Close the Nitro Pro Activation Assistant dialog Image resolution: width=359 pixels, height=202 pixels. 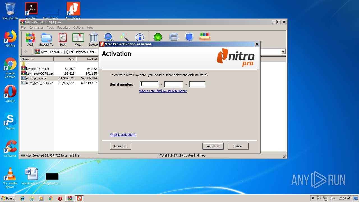[257, 44]
